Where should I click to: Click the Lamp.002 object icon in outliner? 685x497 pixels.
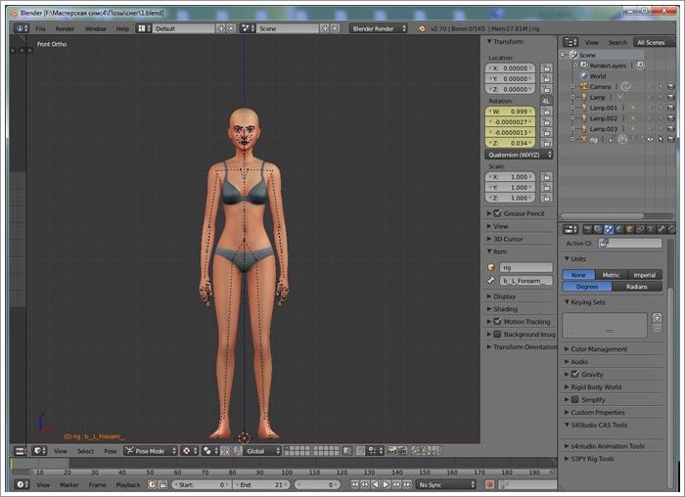[x=582, y=117]
